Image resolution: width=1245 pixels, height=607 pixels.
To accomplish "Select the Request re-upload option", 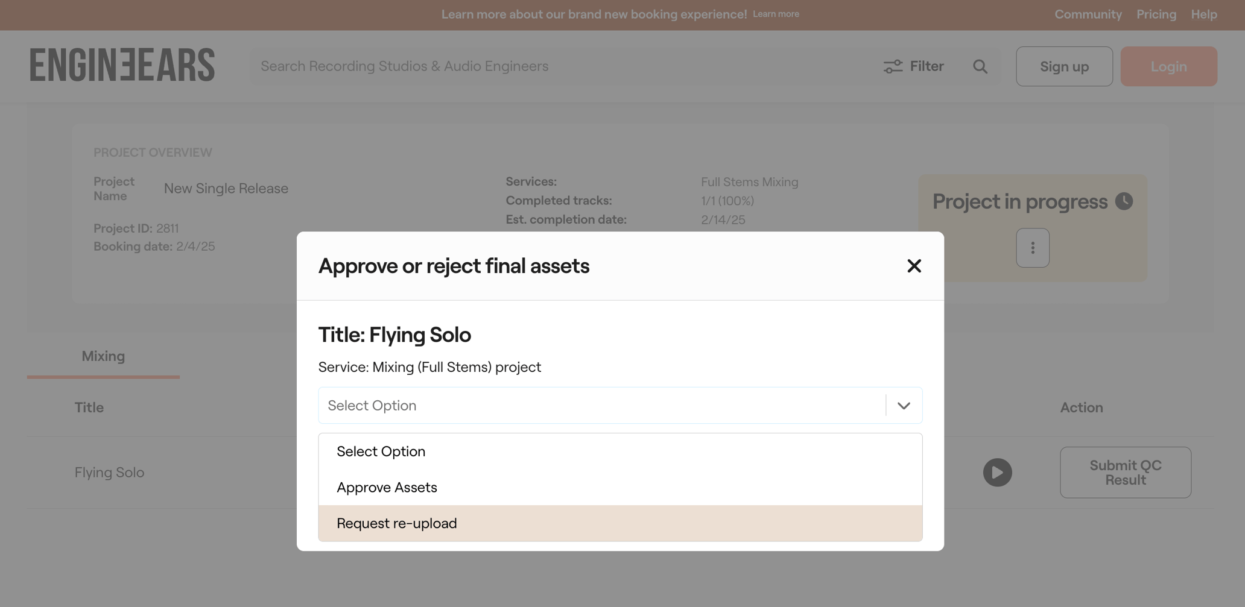I will point(396,523).
